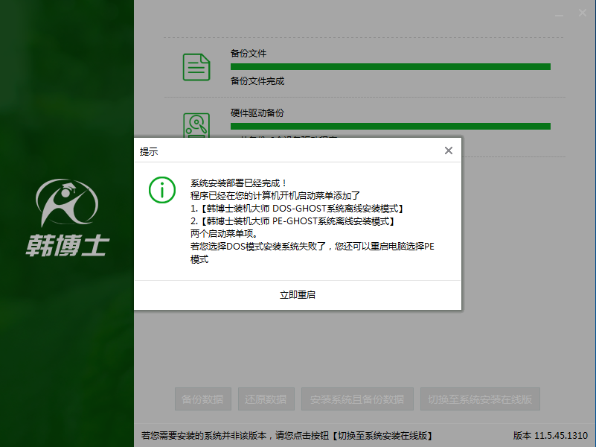Click the 切换至系统安装在线版 button
Image resolution: width=596 pixels, height=447 pixels.
coord(480,399)
